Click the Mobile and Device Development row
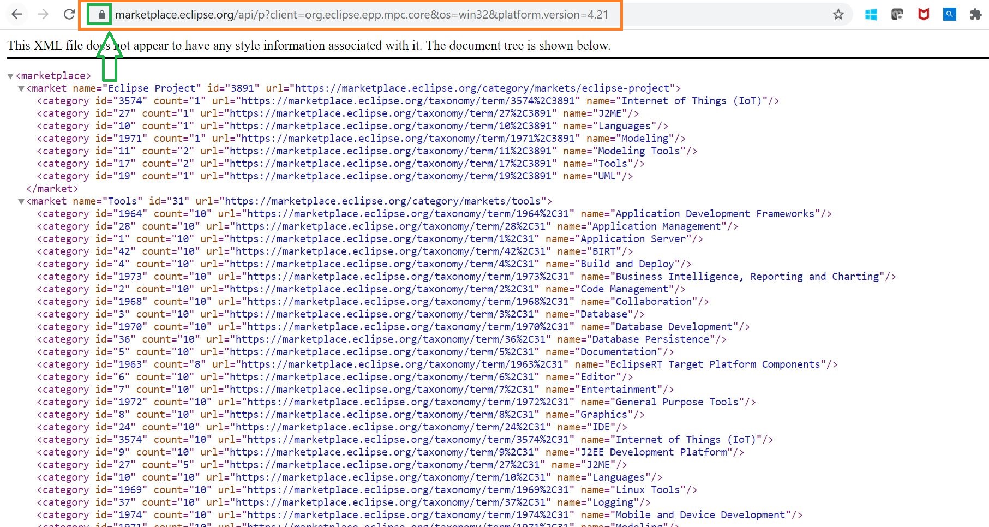989x527 pixels. (x=420, y=515)
